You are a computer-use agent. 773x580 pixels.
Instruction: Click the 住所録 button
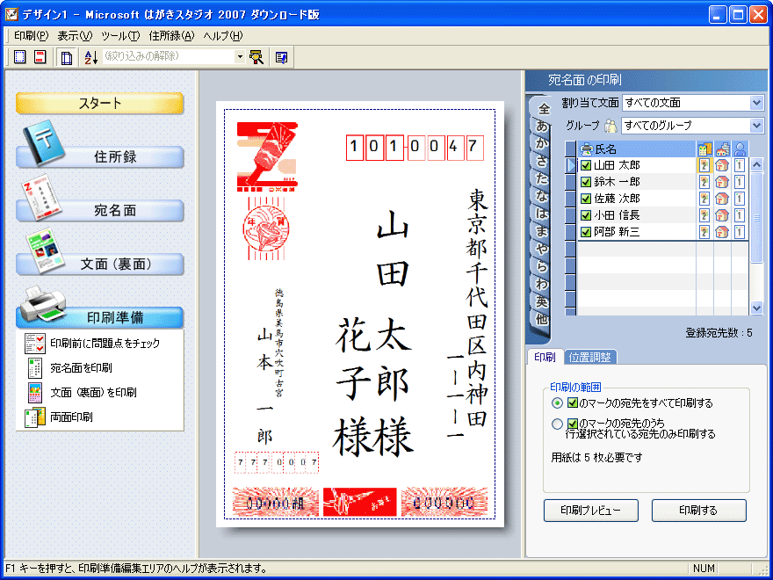(99, 157)
